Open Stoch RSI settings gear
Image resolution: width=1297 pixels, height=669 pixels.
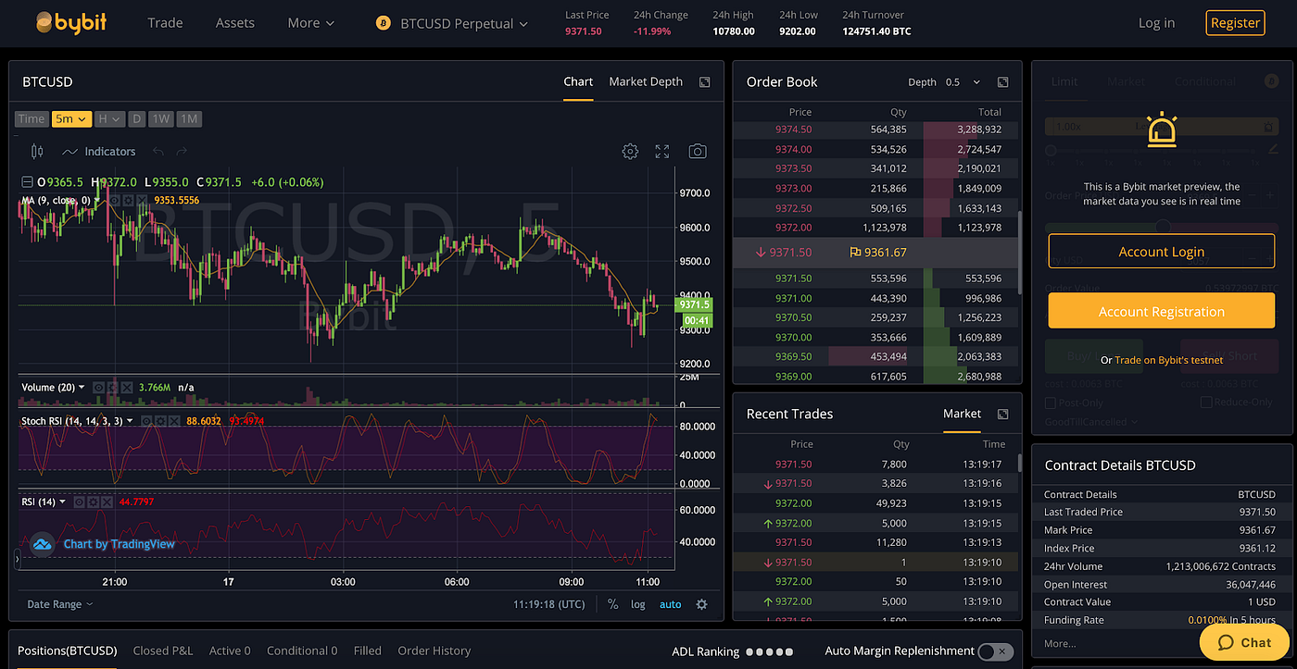(161, 420)
